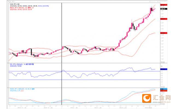Click the black current price tag on the price axis
175x109 pixels.
164,9
